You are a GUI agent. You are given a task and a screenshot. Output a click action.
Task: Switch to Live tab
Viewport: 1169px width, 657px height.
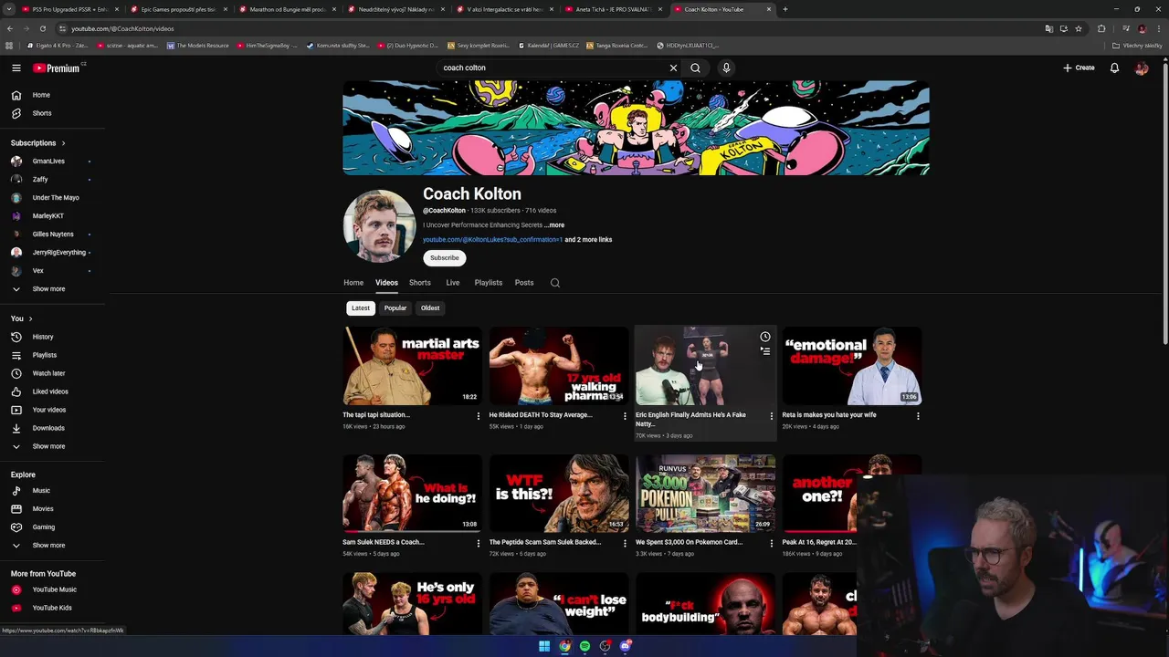coord(453,283)
